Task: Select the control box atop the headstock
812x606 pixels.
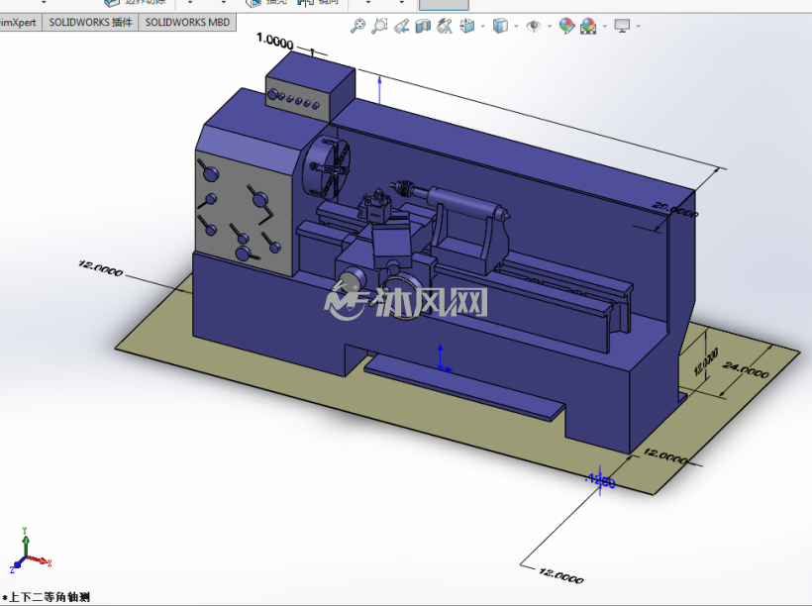Action: point(310,87)
